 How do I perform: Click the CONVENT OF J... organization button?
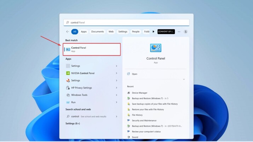point(166,31)
